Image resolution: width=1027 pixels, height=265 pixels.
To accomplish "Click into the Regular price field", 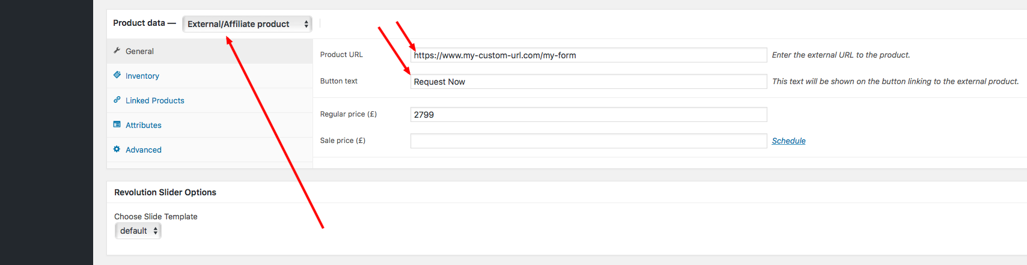I will tap(588, 114).
